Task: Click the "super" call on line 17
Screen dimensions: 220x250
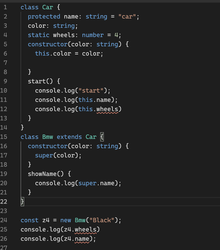Action: (x=44, y=155)
